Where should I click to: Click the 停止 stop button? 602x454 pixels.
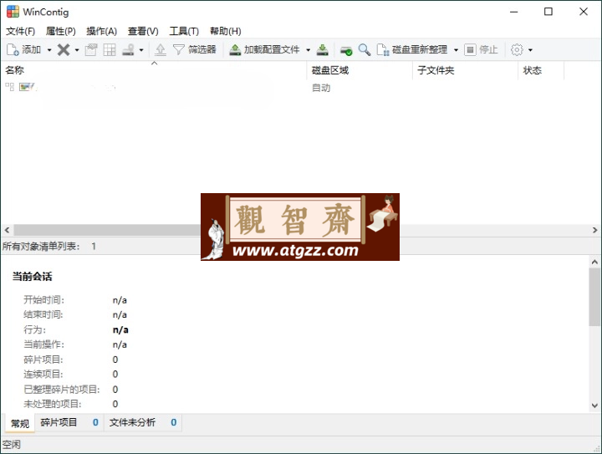pyautogui.click(x=481, y=50)
